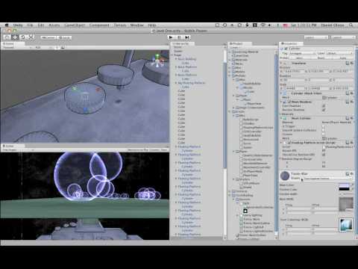
Task: Toggle Smooth Sphere Collisions checkbox
Action: [x=324, y=130]
